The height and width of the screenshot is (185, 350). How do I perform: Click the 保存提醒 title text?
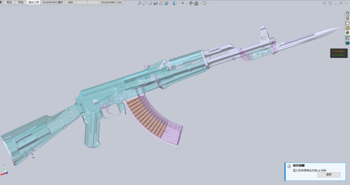point(299,166)
